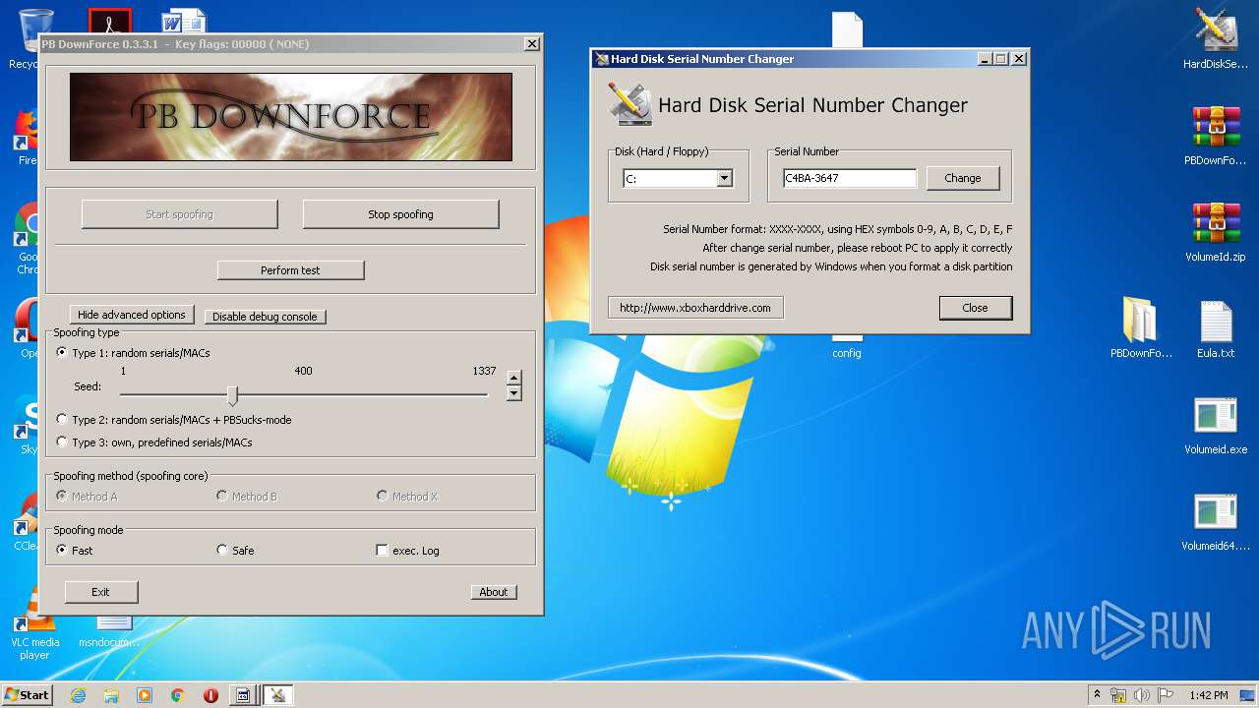This screenshot has height=708, width=1259.
Task: Decrease seed with the down arrow
Action: (x=513, y=393)
